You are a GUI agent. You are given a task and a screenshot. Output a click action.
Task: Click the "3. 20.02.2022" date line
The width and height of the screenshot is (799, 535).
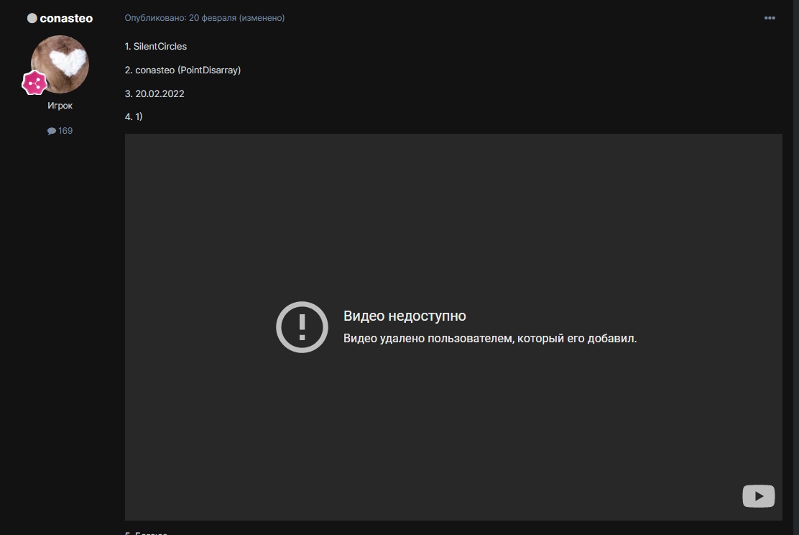pyautogui.click(x=154, y=93)
